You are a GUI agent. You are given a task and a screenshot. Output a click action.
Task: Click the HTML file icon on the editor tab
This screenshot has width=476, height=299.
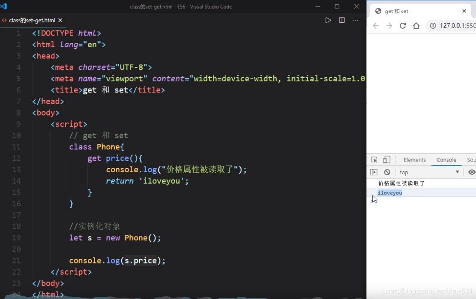tap(4, 20)
